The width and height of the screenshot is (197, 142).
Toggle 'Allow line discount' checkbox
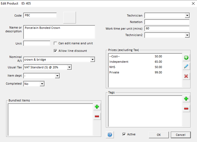(56, 51)
